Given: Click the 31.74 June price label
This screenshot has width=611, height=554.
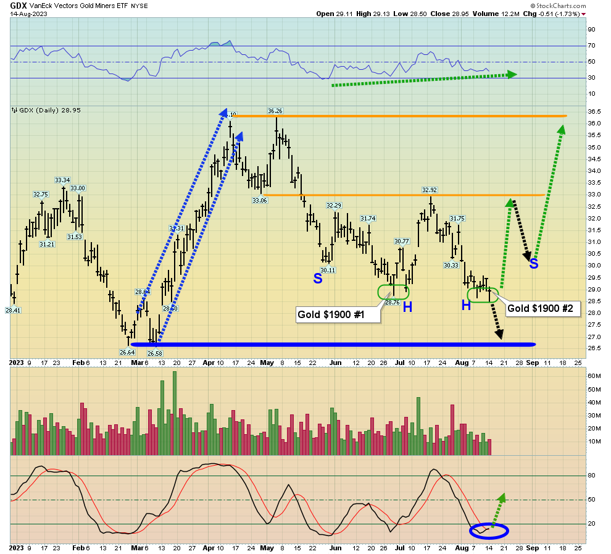Looking at the screenshot, I should [368, 218].
